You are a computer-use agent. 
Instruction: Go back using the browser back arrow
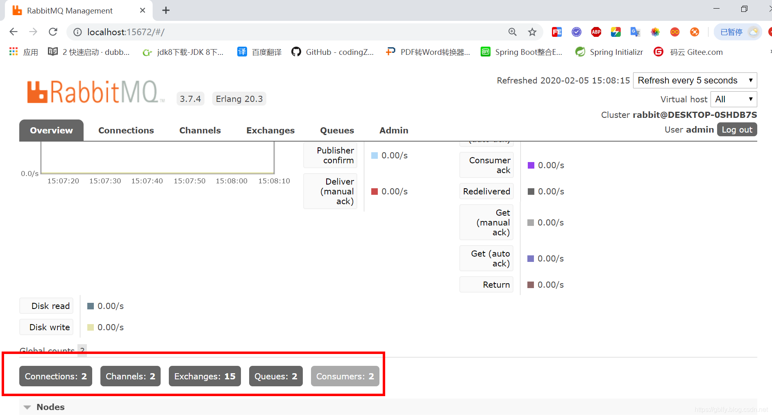[x=14, y=32]
